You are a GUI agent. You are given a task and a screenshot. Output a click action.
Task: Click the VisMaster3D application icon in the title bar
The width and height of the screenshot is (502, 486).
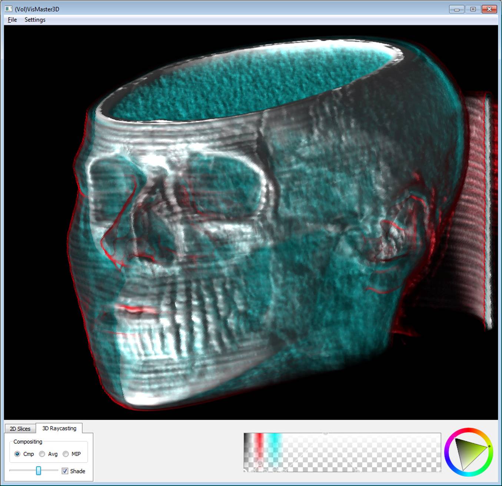[8, 8]
